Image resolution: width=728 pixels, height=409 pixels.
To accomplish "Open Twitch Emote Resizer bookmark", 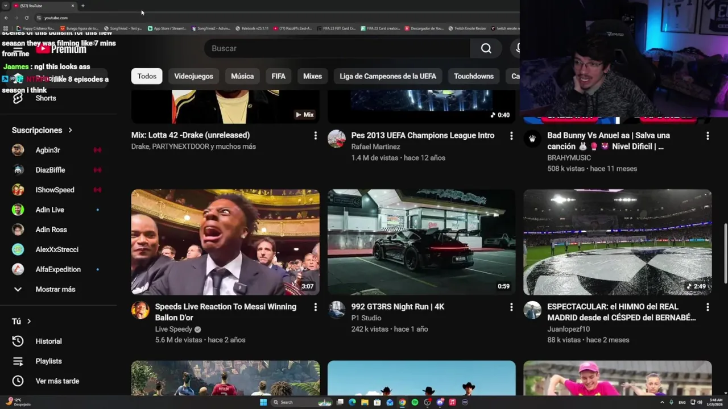I will [468, 28].
